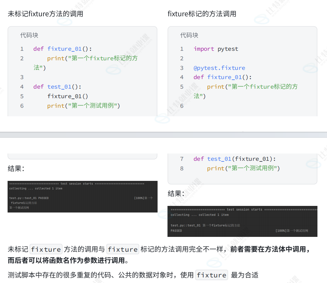The image size is (327, 283).
Task: Click inline code "fixture" before "最为合适"
Action: point(212,275)
